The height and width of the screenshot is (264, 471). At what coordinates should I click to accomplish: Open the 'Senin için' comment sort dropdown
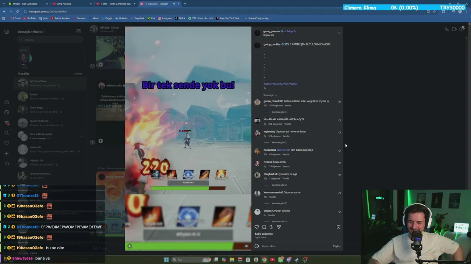[x=270, y=95]
